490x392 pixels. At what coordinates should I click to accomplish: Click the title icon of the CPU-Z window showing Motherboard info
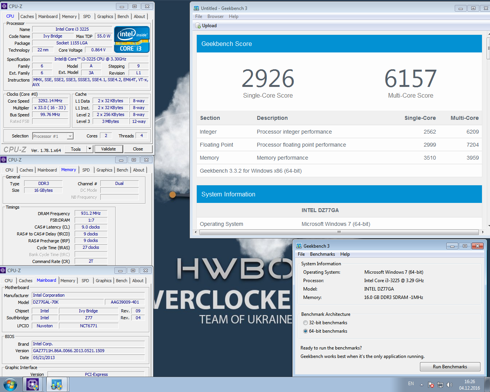coord(3,270)
